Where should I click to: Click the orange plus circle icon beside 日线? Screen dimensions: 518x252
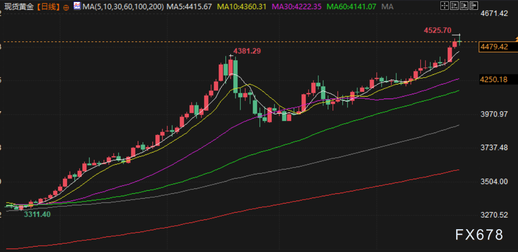pos(66,7)
